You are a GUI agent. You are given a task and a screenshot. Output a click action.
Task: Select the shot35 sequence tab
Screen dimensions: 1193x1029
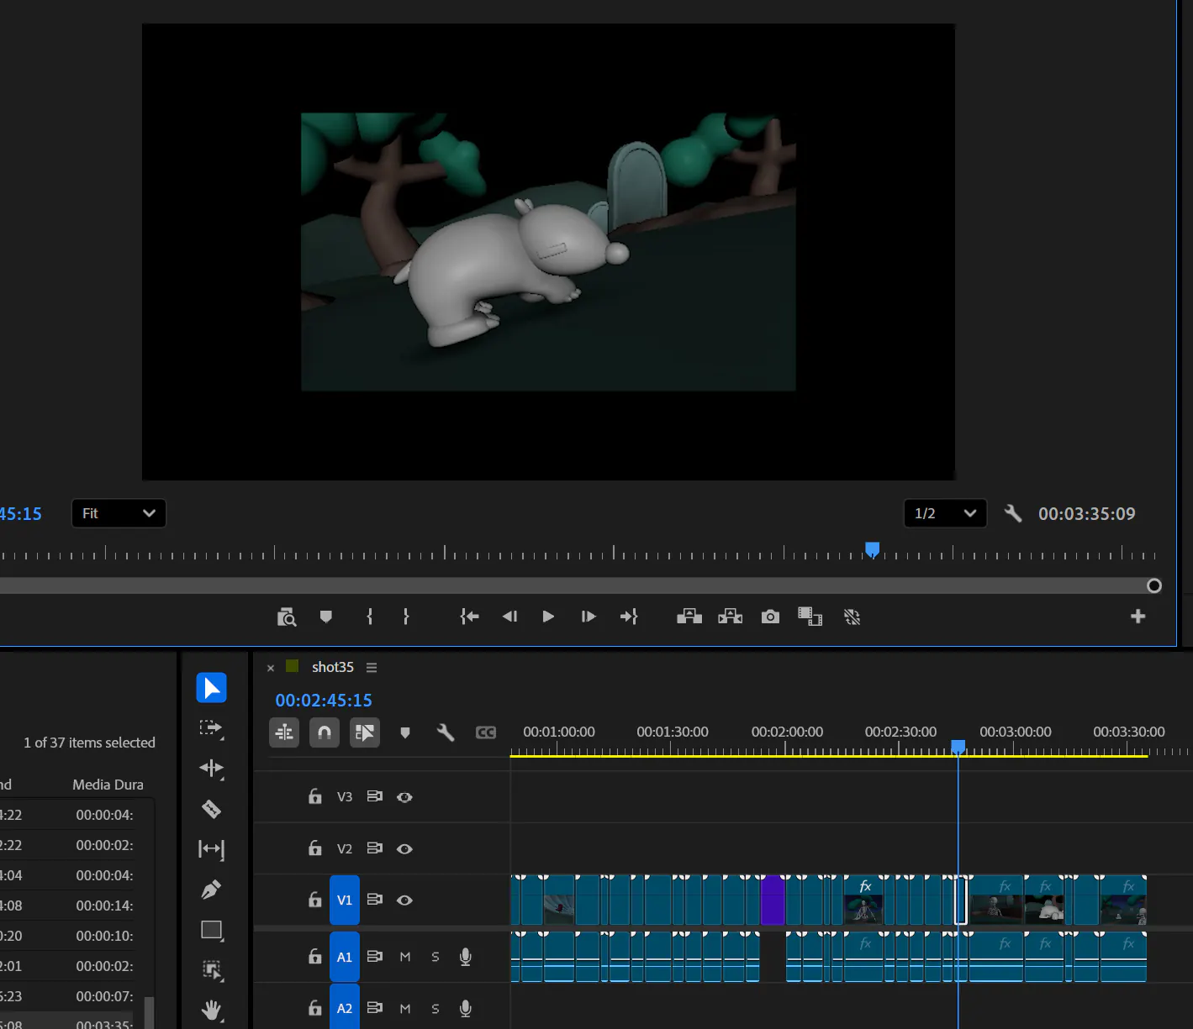pos(333,667)
